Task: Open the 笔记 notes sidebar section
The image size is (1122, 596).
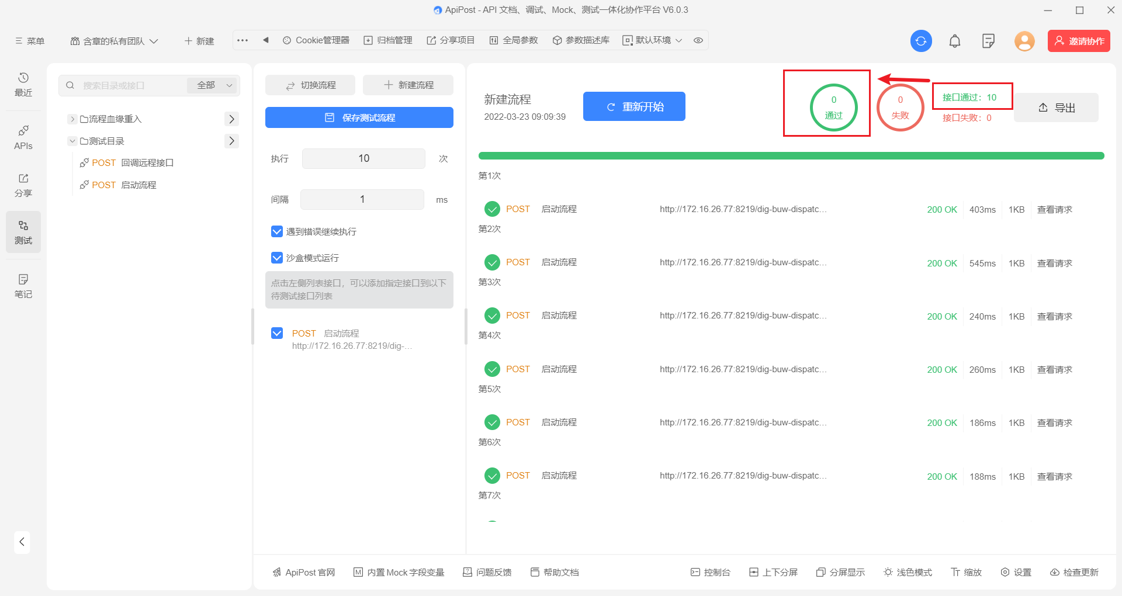Action: point(23,286)
